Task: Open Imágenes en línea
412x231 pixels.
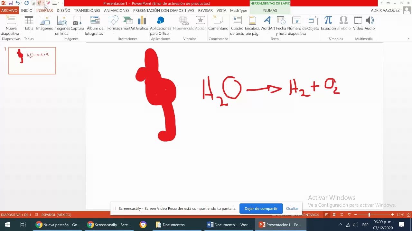Action: pyautogui.click(x=61, y=25)
